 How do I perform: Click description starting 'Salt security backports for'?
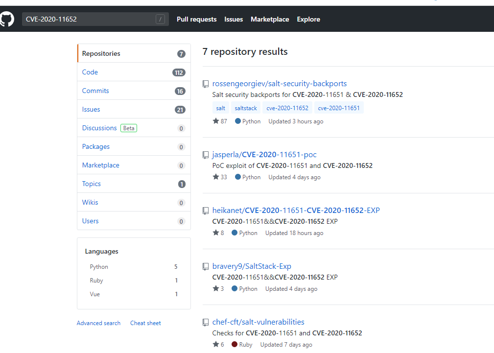point(307,94)
